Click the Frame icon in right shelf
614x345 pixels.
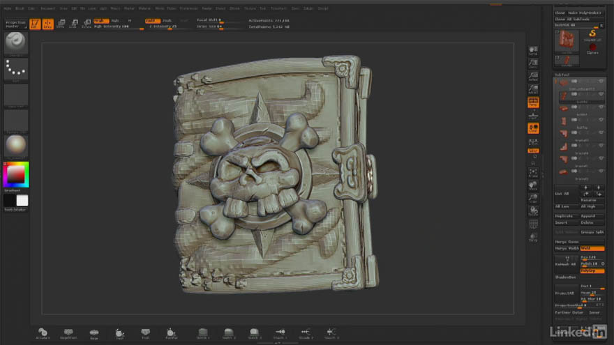pyautogui.click(x=533, y=173)
